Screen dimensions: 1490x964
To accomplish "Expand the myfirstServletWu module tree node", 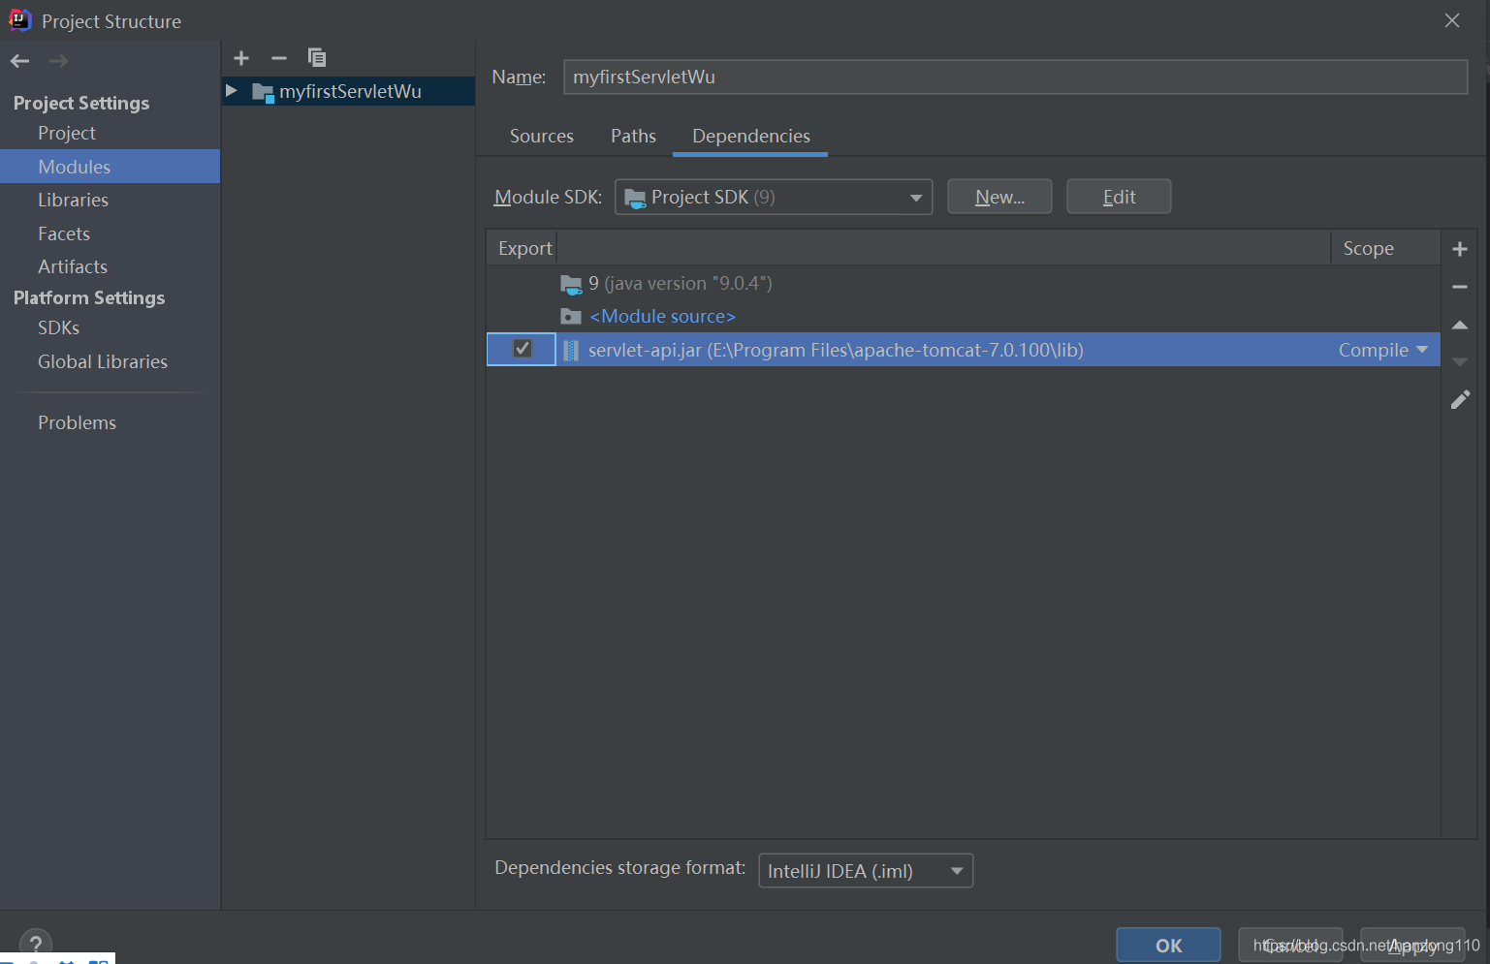I will click(232, 91).
